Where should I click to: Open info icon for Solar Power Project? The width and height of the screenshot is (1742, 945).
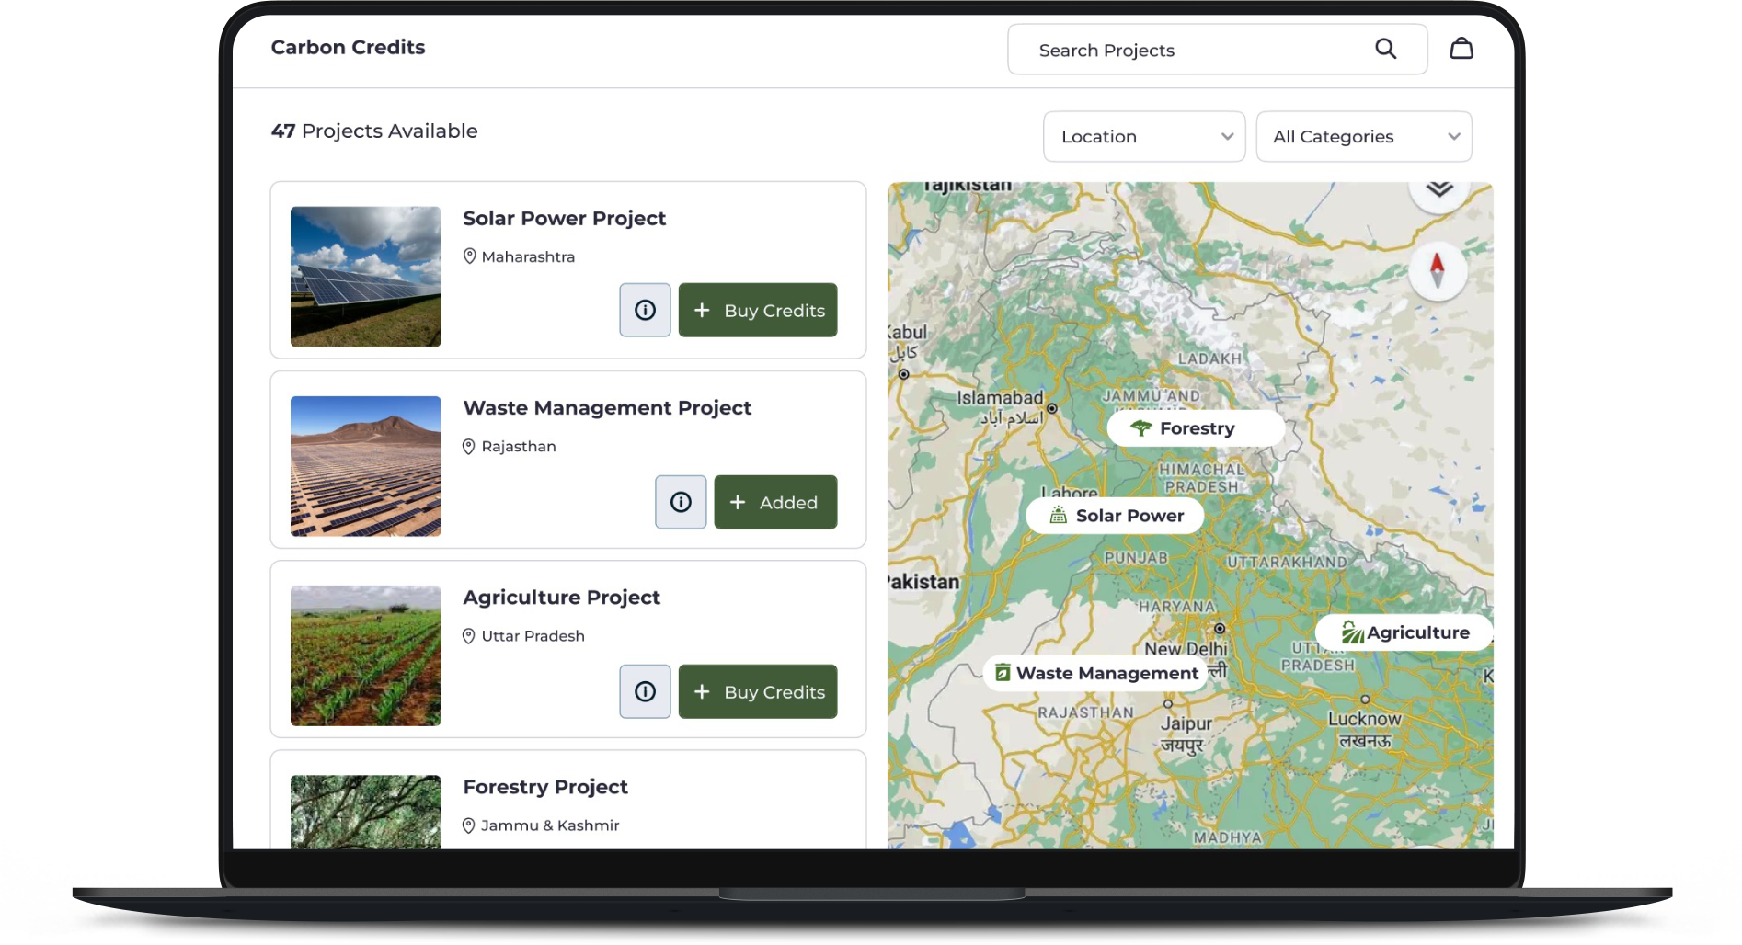(x=644, y=310)
